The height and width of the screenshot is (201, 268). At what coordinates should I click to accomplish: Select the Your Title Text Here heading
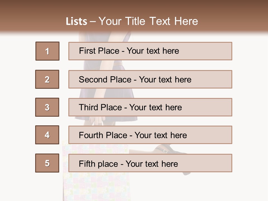tap(148, 21)
